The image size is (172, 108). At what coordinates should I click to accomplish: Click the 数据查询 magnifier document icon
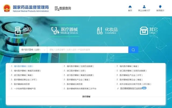pos(57,9)
